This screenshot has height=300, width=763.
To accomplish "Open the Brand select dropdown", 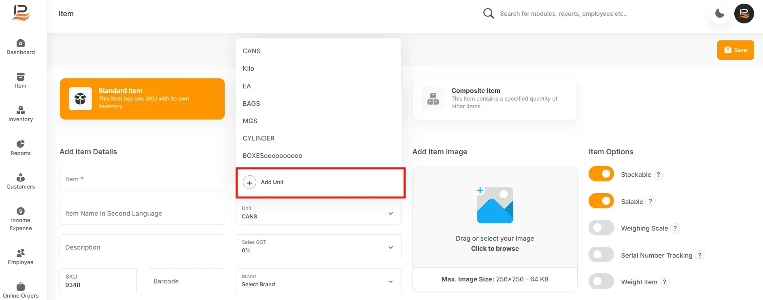I will pos(319,281).
